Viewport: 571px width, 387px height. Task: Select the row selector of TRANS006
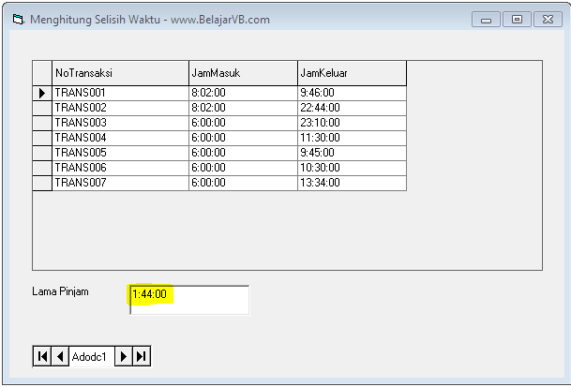(42, 168)
